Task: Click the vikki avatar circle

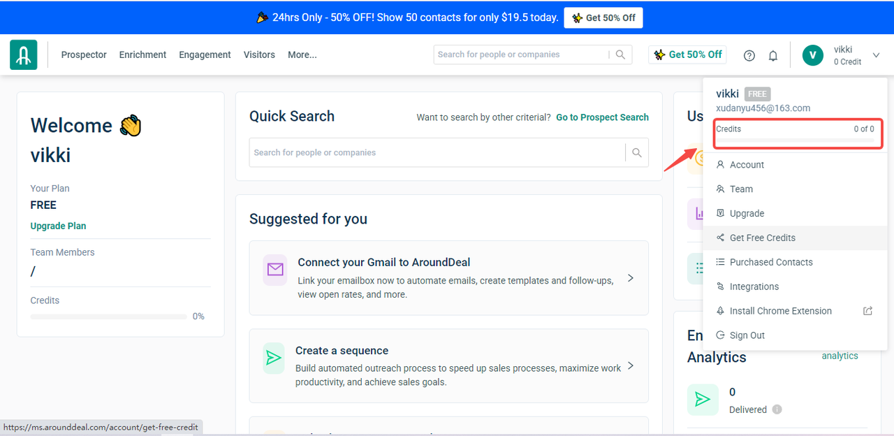Action: click(813, 55)
